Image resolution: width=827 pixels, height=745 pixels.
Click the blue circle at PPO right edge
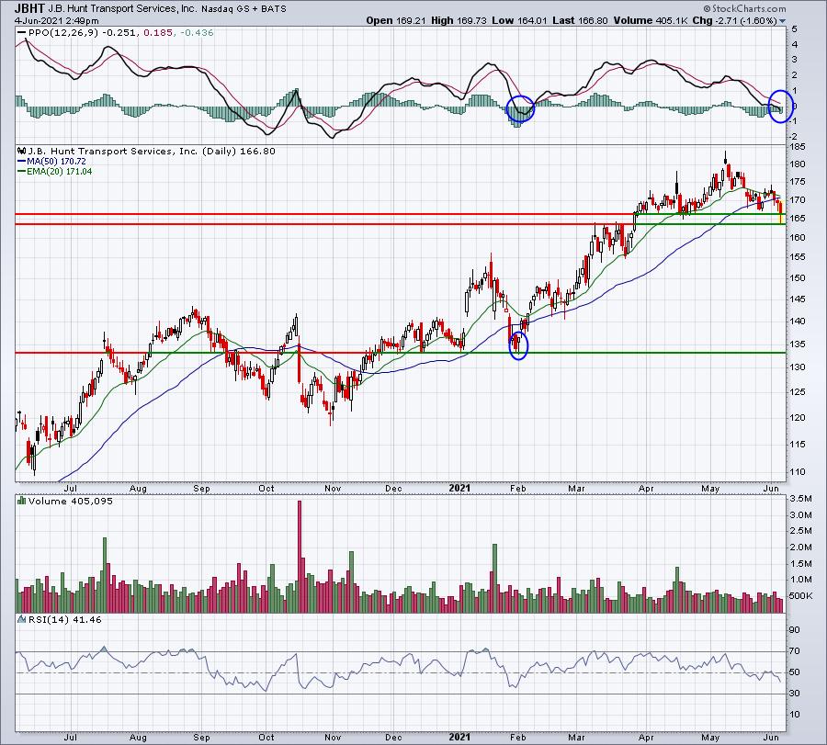[x=780, y=106]
